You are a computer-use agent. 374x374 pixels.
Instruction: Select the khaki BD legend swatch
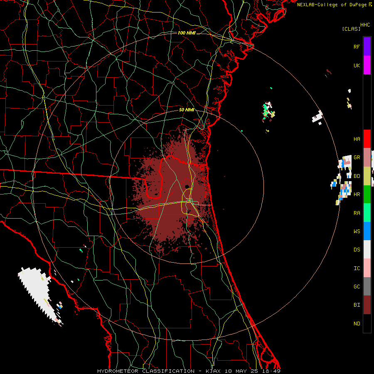pos(367,176)
